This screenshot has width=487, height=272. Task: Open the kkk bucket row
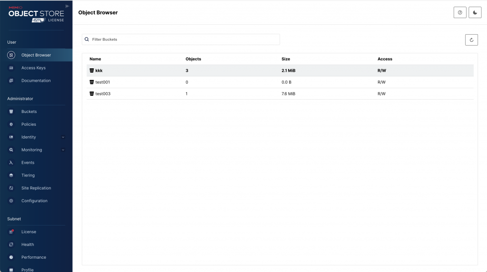(x=99, y=71)
